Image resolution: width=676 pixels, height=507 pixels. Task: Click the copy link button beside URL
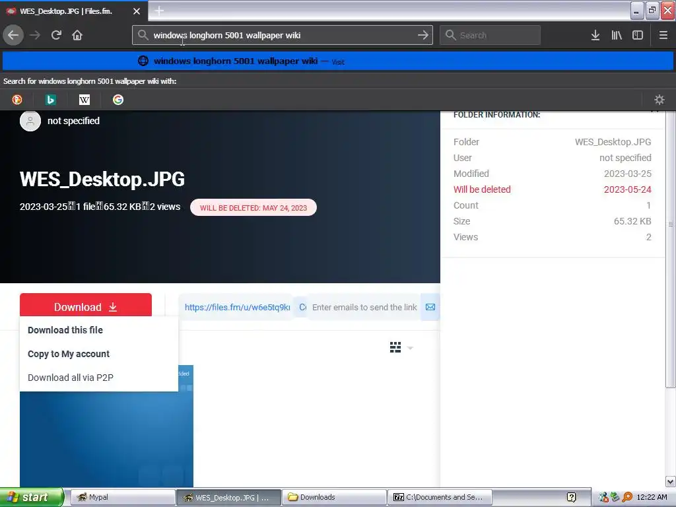(302, 307)
